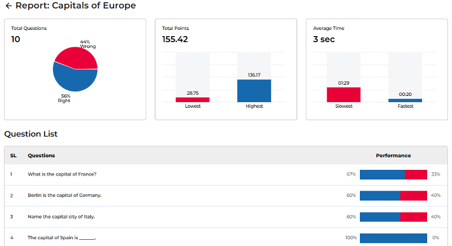Click the back arrow beside Report title
The height and width of the screenshot is (246, 452).
(x=8, y=6)
